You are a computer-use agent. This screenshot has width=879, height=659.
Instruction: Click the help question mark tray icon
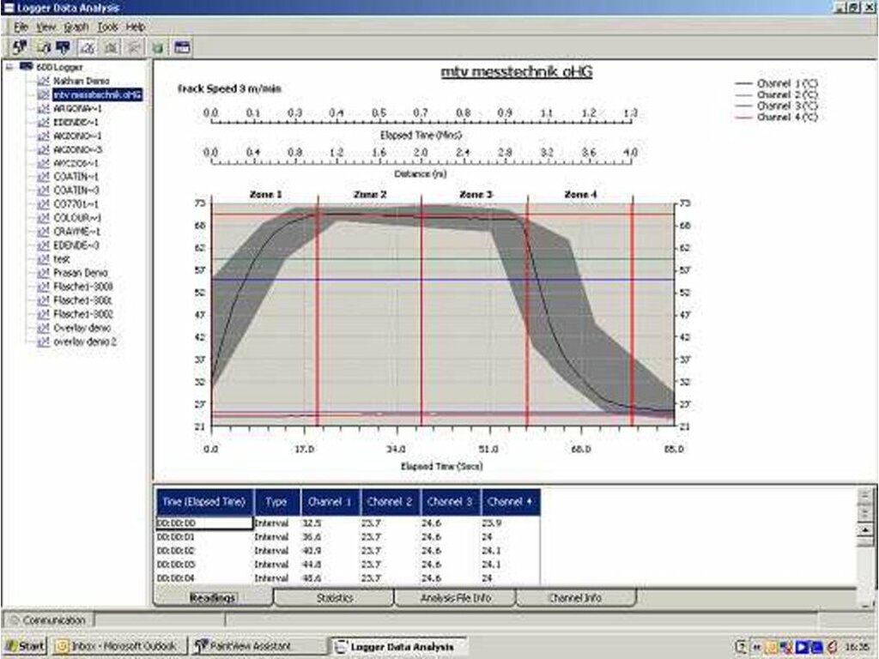(741, 647)
